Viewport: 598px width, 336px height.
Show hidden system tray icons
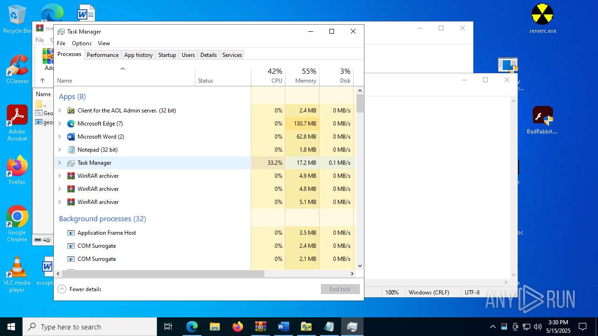492,327
